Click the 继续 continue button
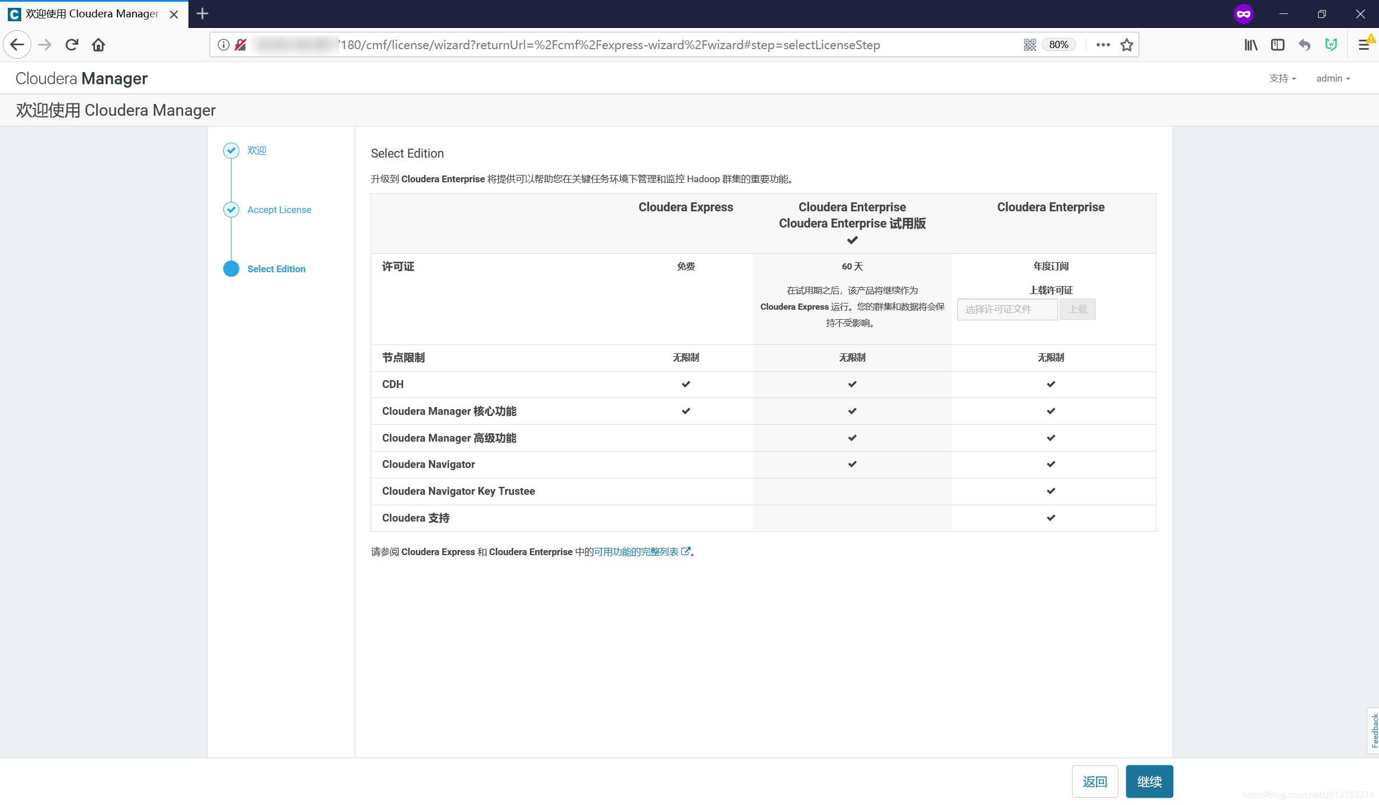This screenshot has width=1379, height=805. pyautogui.click(x=1149, y=782)
